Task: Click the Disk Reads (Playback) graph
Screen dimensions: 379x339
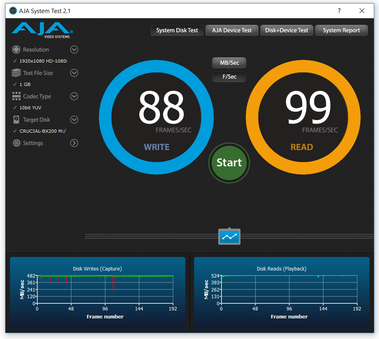Action: (282, 292)
